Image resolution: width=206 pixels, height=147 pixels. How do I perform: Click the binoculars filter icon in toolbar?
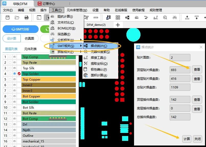pyautogui.click(x=175, y=17)
